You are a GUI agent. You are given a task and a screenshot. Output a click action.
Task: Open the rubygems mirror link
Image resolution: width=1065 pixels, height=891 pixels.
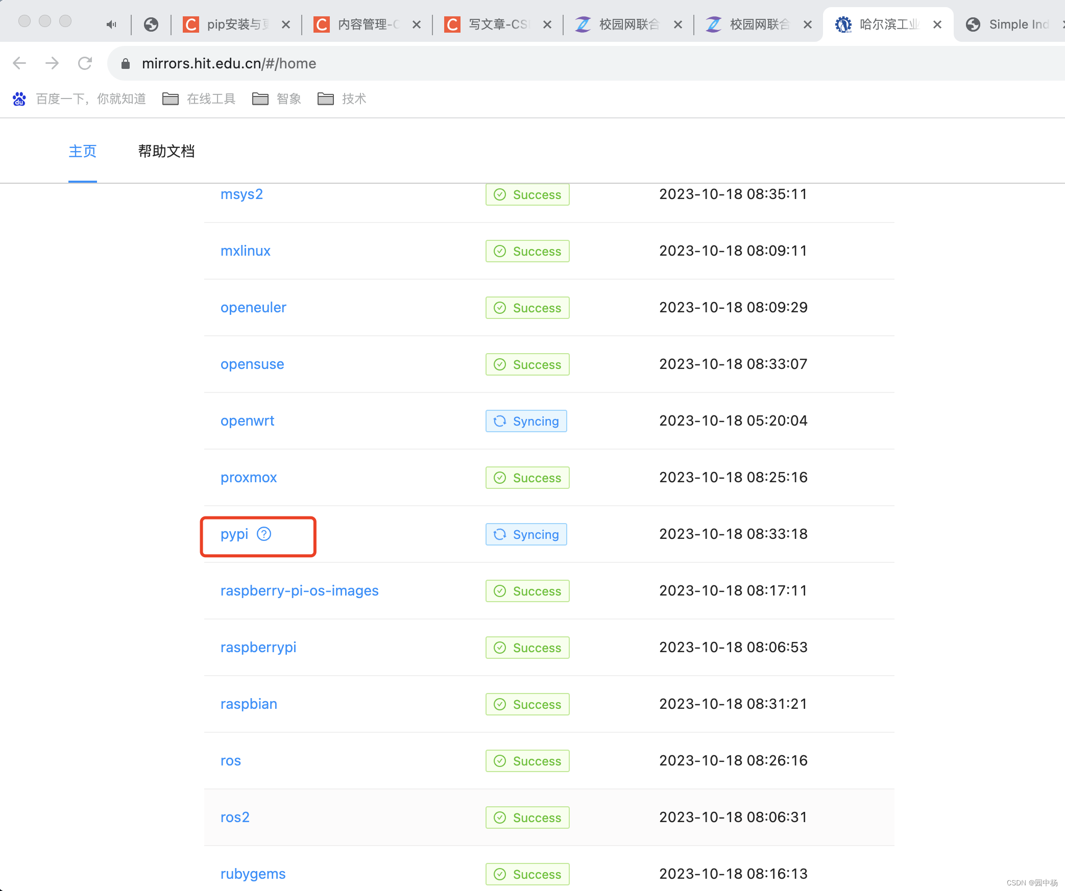pyautogui.click(x=253, y=874)
